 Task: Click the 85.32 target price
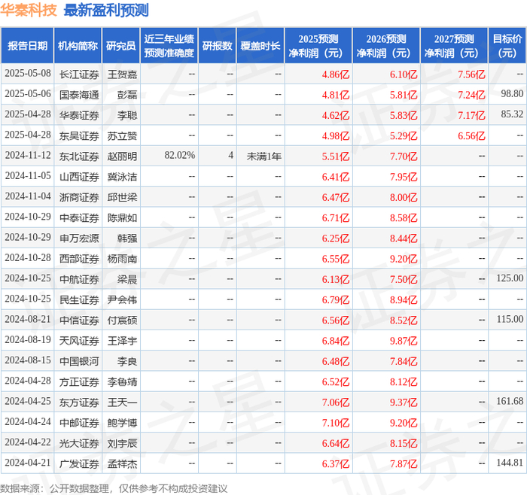pyautogui.click(x=512, y=114)
